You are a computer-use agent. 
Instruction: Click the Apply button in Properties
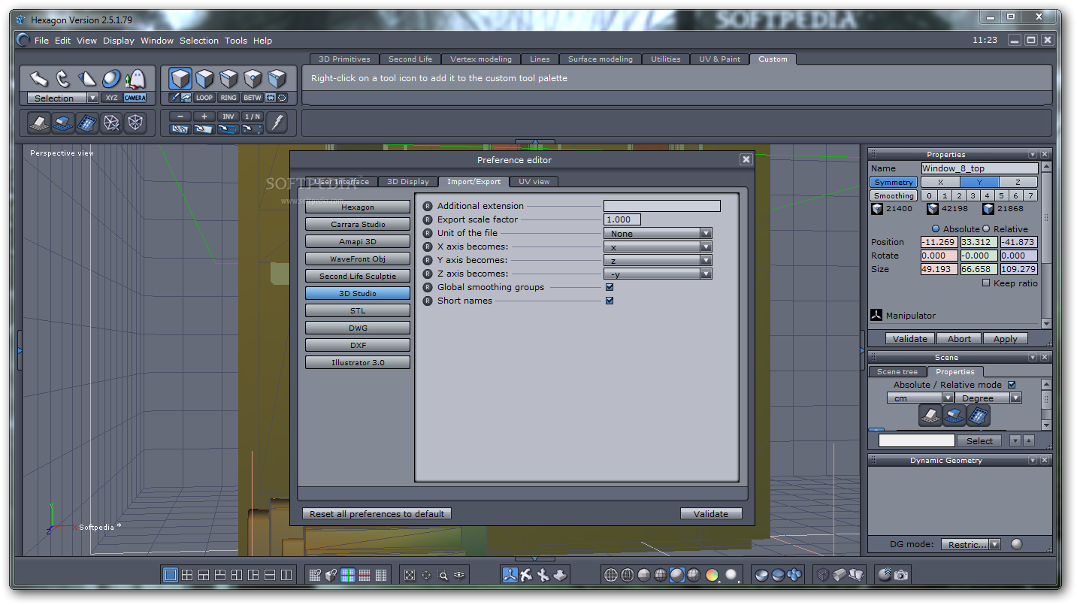(x=1005, y=339)
